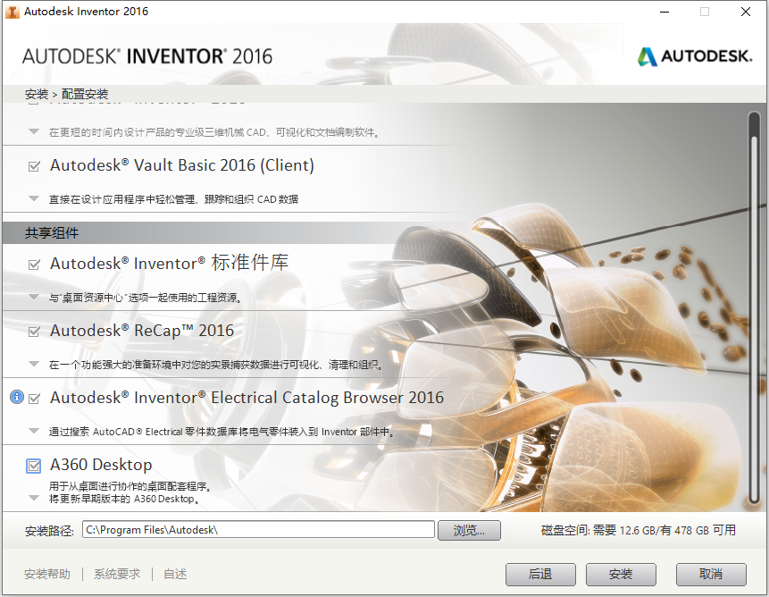Uncheck the A360 Desktop checkbox
Image resolution: width=769 pixels, height=597 pixels.
[33, 466]
